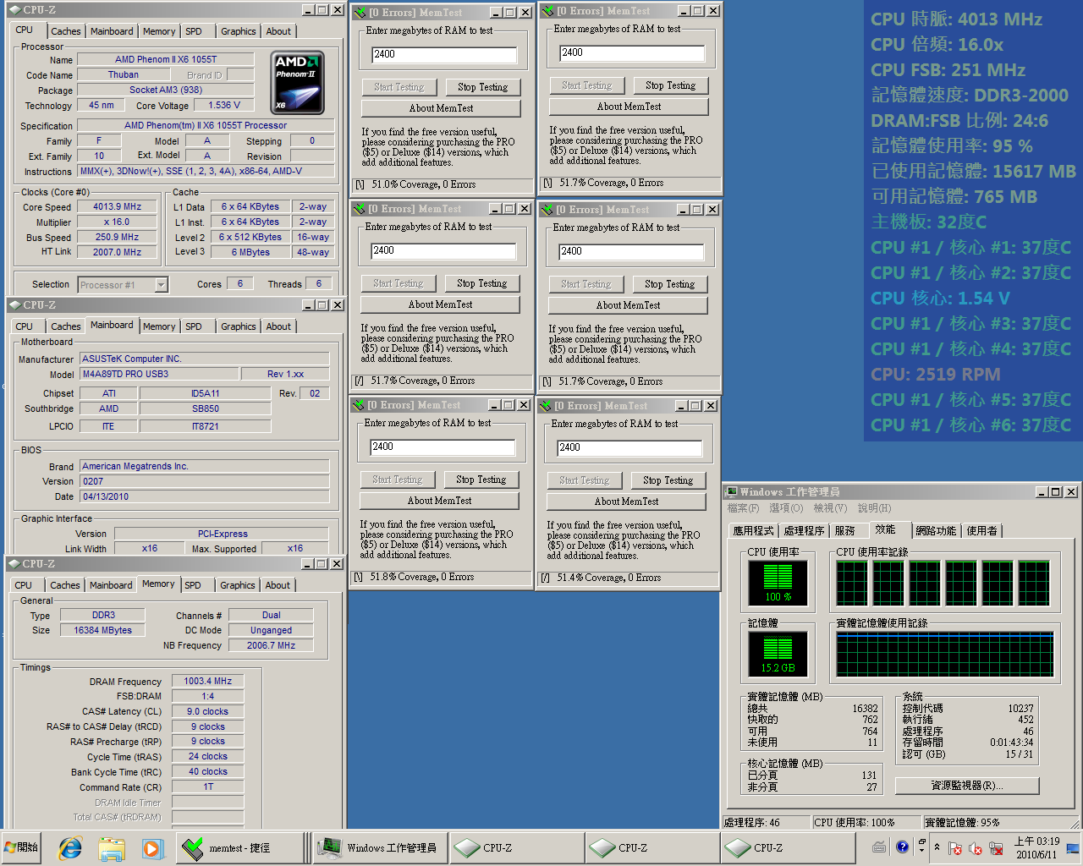The height and width of the screenshot is (866, 1083).
Task: Stop Testing in MemTest window at 51.0% coverage
Action: point(482,87)
